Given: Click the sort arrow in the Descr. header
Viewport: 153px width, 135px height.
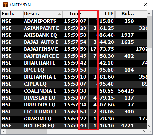Looking at the screenshot, I should 59,14.
